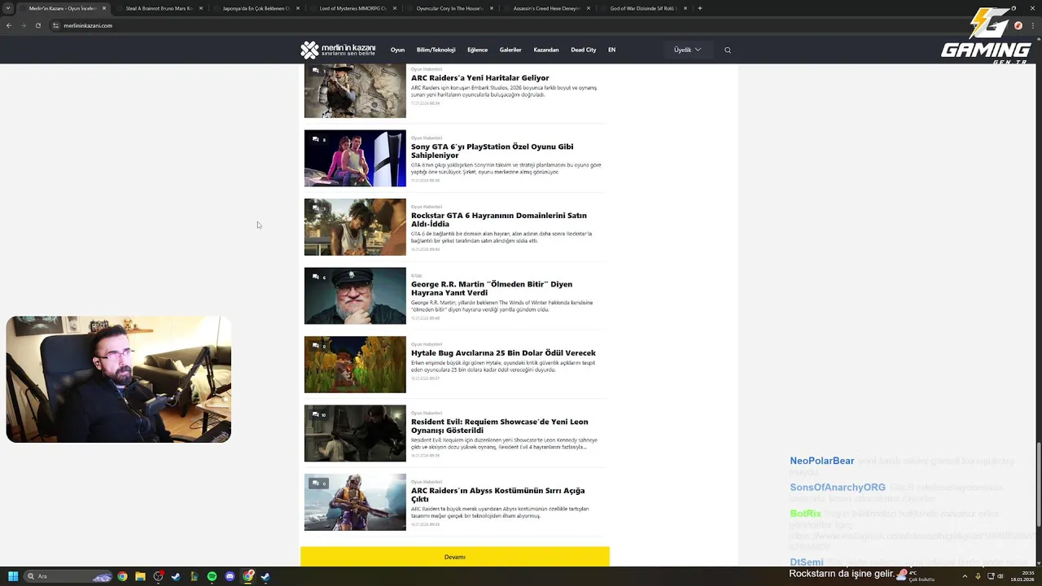This screenshot has width=1042, height=586.
Task: Open the Kazandan menu
Action: click(x=546, y=50)
